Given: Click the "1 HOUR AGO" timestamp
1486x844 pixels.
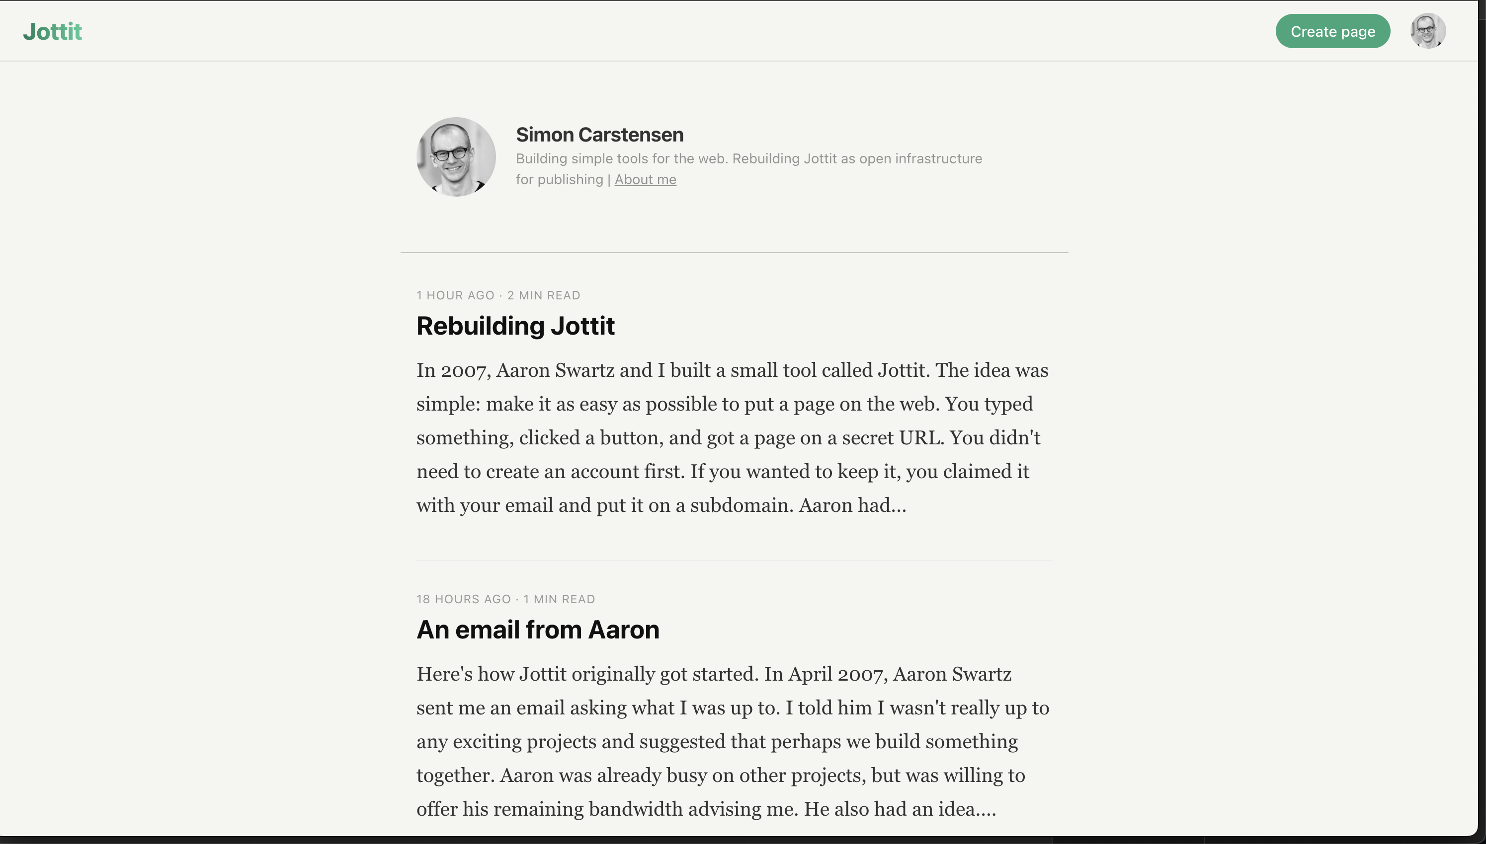Looking at the screenshot, I should point(455,295).
